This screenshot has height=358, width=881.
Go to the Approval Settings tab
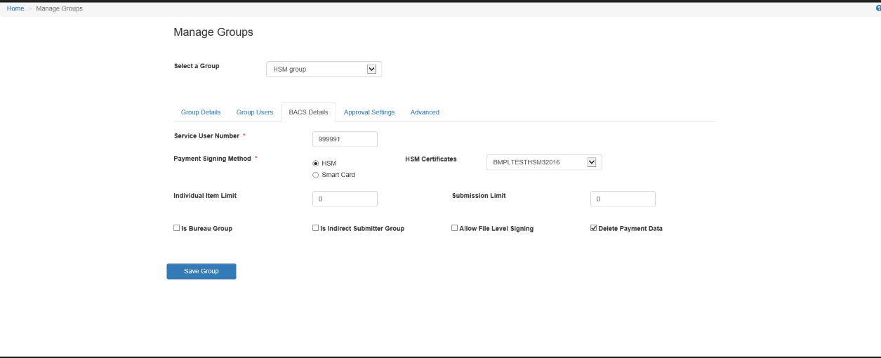(x=369, y=112)
